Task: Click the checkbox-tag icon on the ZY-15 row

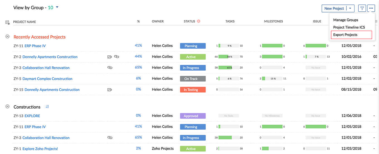Action: pos(109,90)
